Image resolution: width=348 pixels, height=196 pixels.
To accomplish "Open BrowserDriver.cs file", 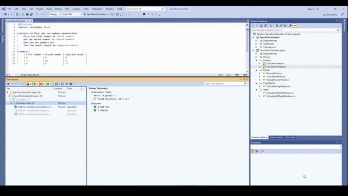I will click(x=274, y=73).
